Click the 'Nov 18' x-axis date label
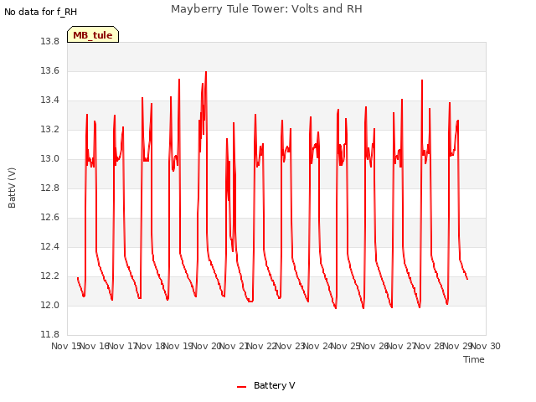This screenshot has height=402, width=536. coord(151,346)
